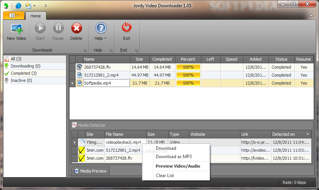This screenshot has height=190, width=319.
Task: Sort downloads by Added column header
Action: pyautogui.click(x=256, y=59)
